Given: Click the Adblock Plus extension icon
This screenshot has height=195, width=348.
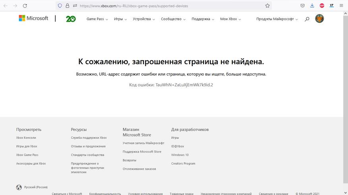Looking at the screenshot, I should click(322, 6).
